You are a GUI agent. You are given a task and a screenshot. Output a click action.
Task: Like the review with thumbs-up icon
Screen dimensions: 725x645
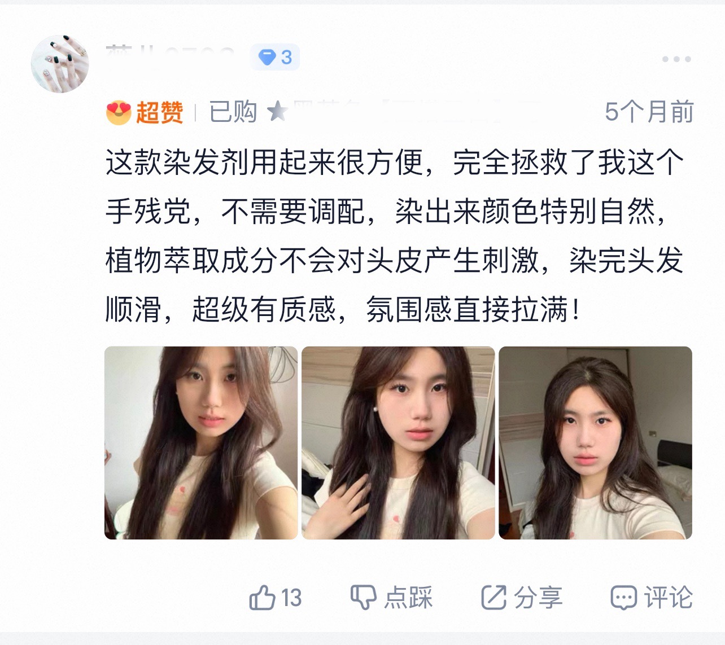tap(262, 597)
